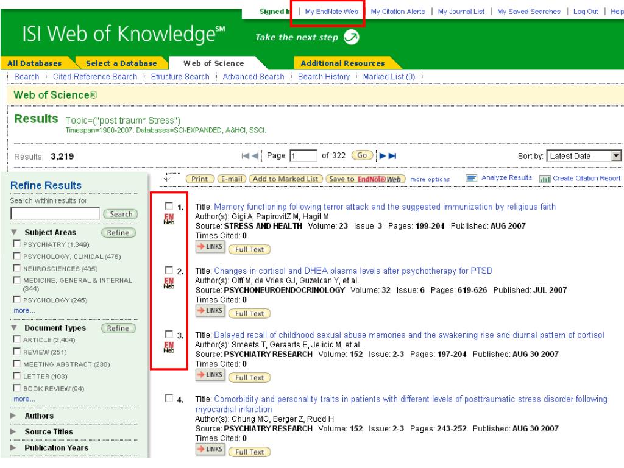The image size is (624, 468).
Task: Open Full Text for the Memory functioning record
Action: [x=249, y=249]
